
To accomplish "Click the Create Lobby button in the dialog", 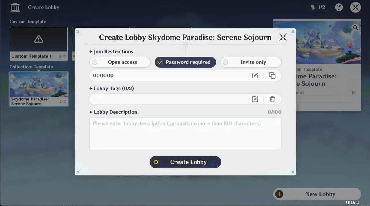I will click(x=185, y=162).
